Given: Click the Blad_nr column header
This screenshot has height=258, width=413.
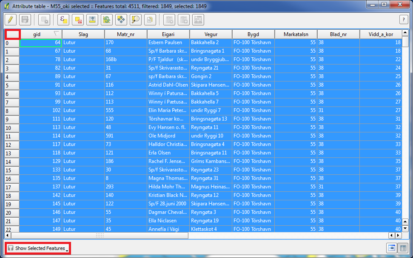Looking at the screenshot, I should [x=339, y=34].
